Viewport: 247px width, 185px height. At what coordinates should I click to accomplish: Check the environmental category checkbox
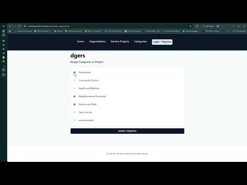coord(74,120)
